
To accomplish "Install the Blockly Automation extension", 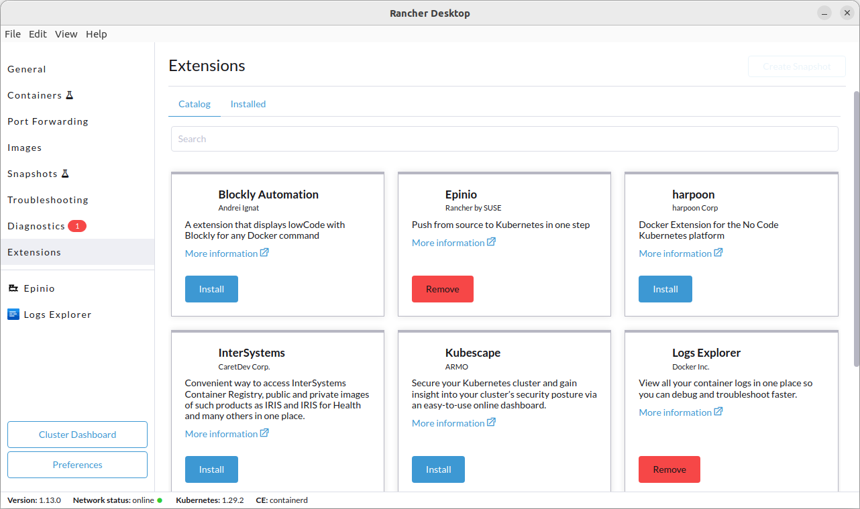I will point(211,289).
